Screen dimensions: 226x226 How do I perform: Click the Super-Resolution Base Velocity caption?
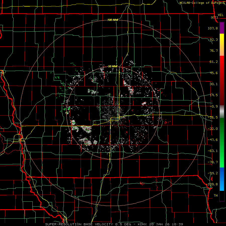[x=114, y=224]
